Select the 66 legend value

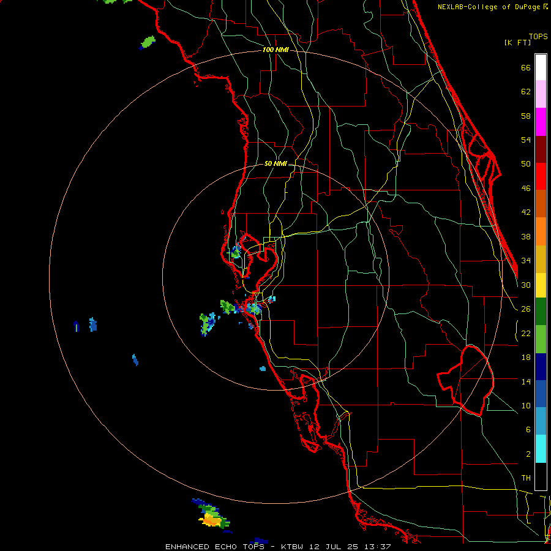(x=526, y=67)
